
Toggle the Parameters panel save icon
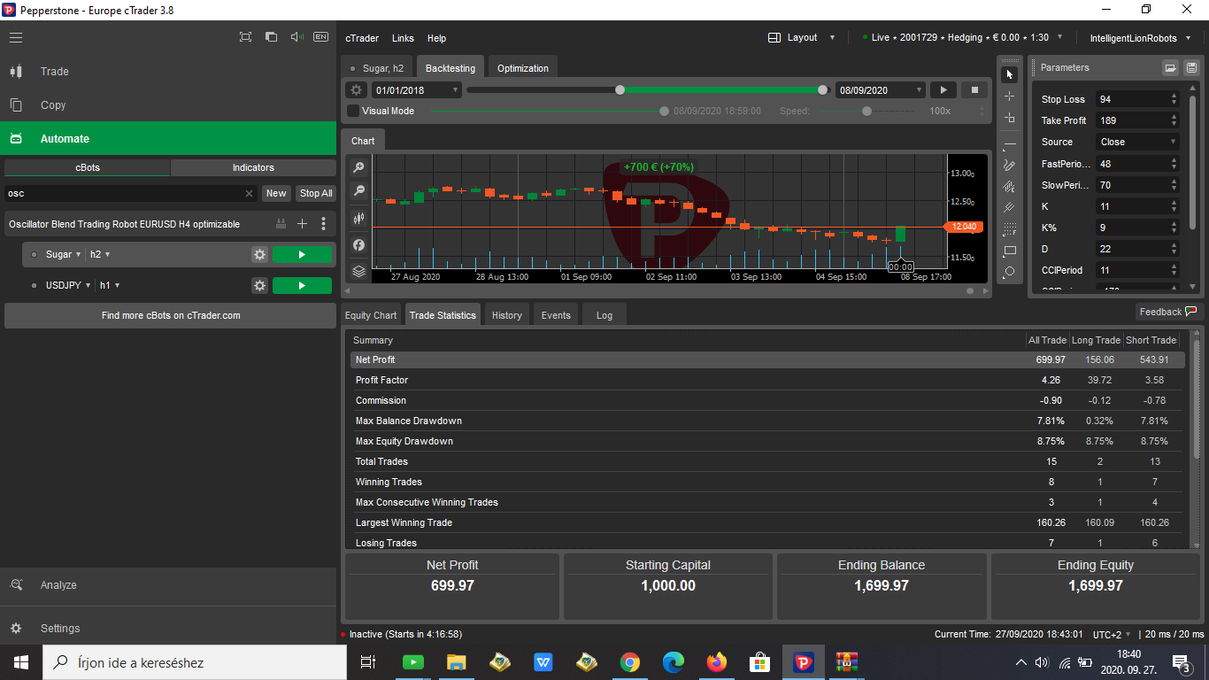tap(1190, 67)
